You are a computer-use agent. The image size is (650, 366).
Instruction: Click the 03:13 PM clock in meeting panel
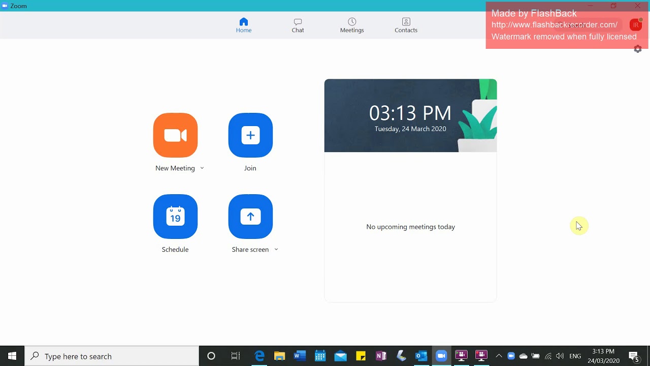coord(410,113)
